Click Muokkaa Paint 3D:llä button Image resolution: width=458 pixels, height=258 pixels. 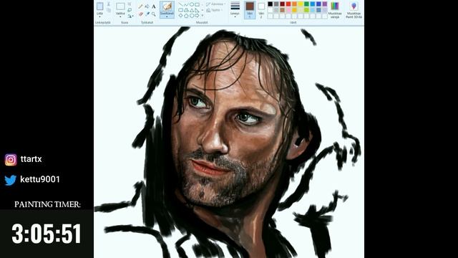coord(354,10)
